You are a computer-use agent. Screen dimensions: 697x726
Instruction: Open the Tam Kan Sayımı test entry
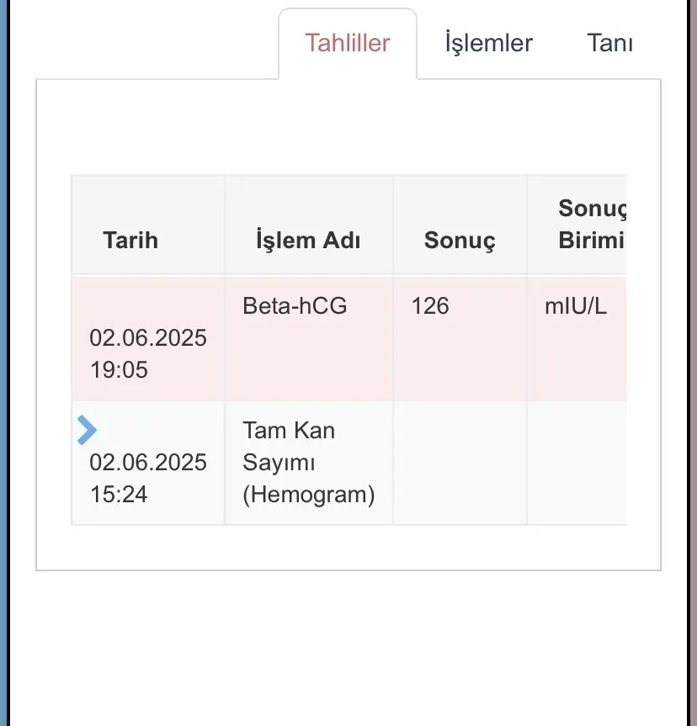click(x=289, y=446)
